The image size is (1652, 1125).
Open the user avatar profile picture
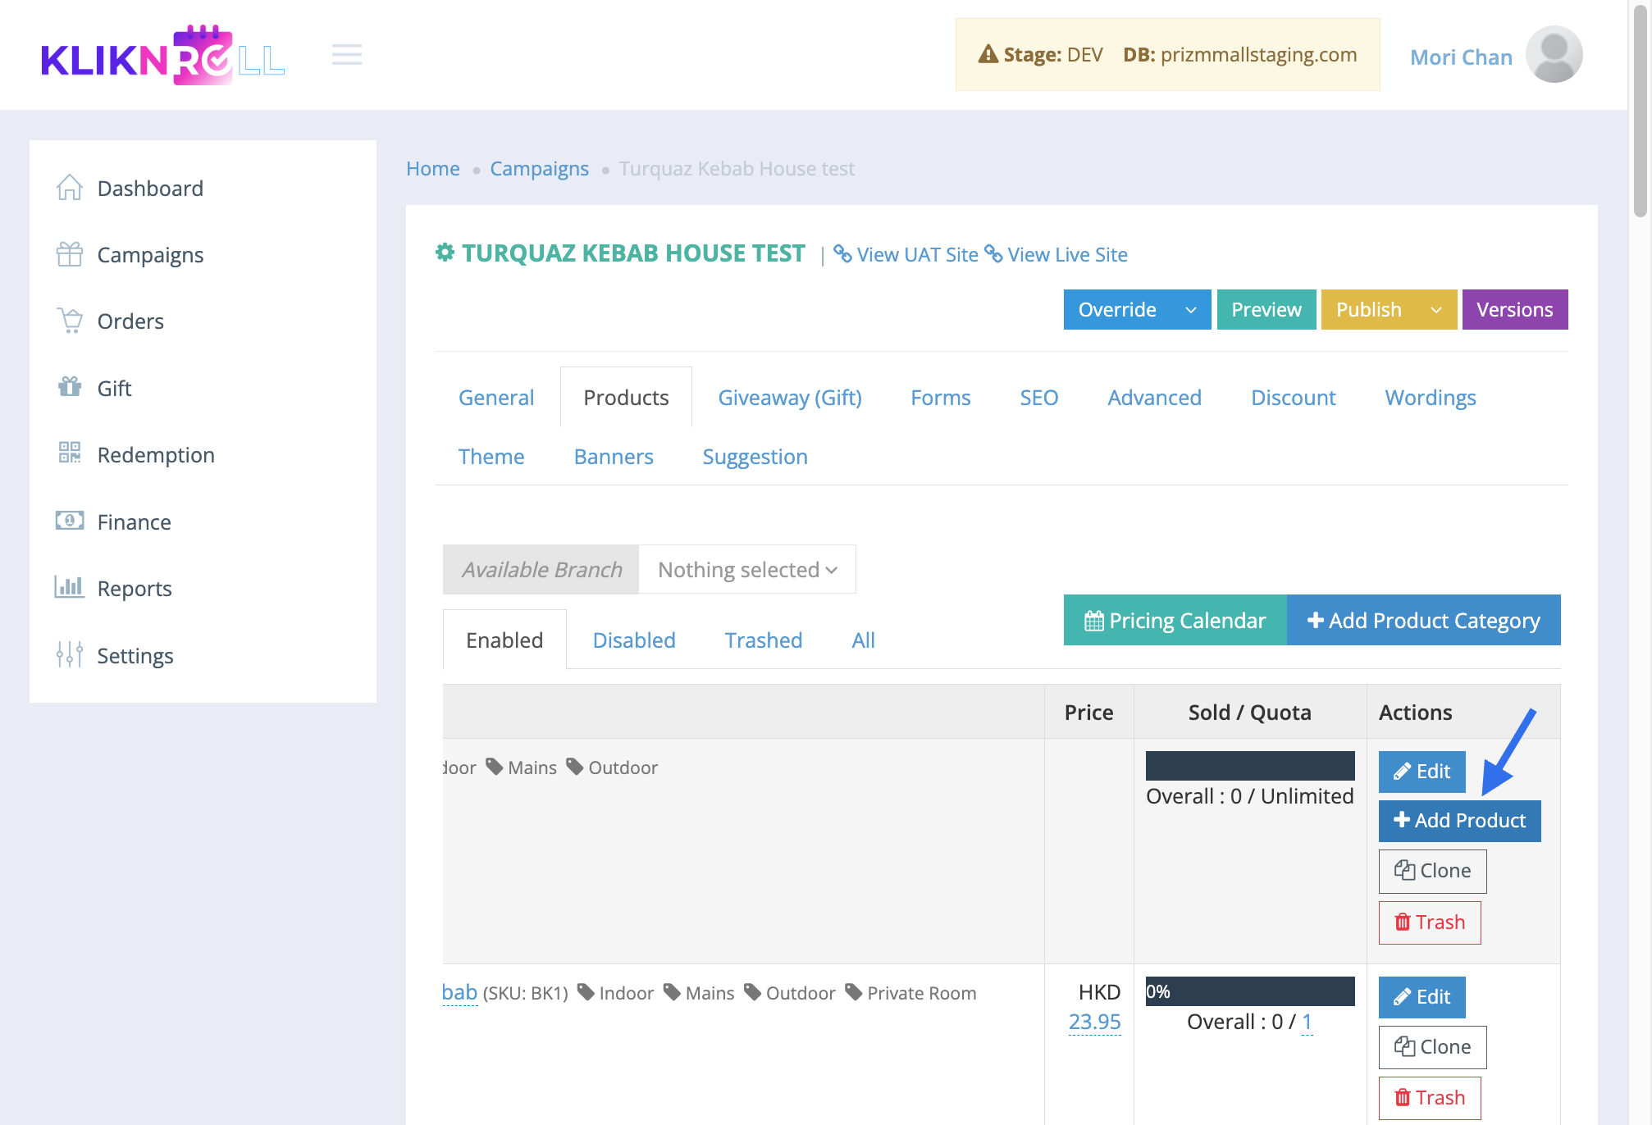pyautogui.click(x=1554, y=55)
